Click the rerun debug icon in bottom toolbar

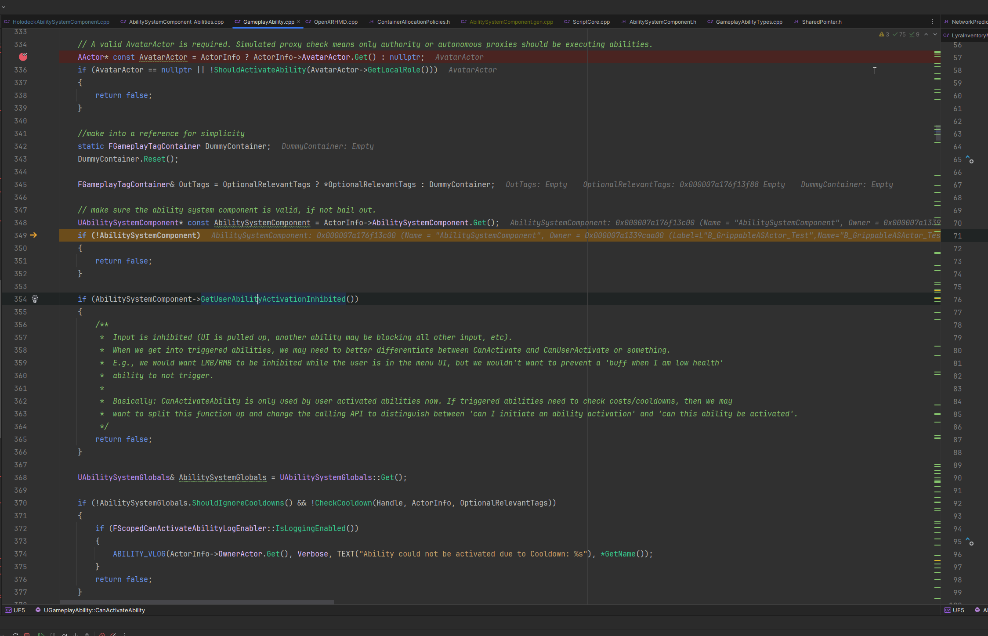15,634
